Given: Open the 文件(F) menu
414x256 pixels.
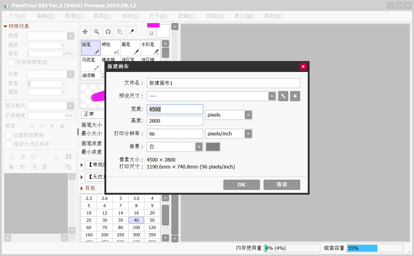Looking at the screenshot, I should 17,16.
